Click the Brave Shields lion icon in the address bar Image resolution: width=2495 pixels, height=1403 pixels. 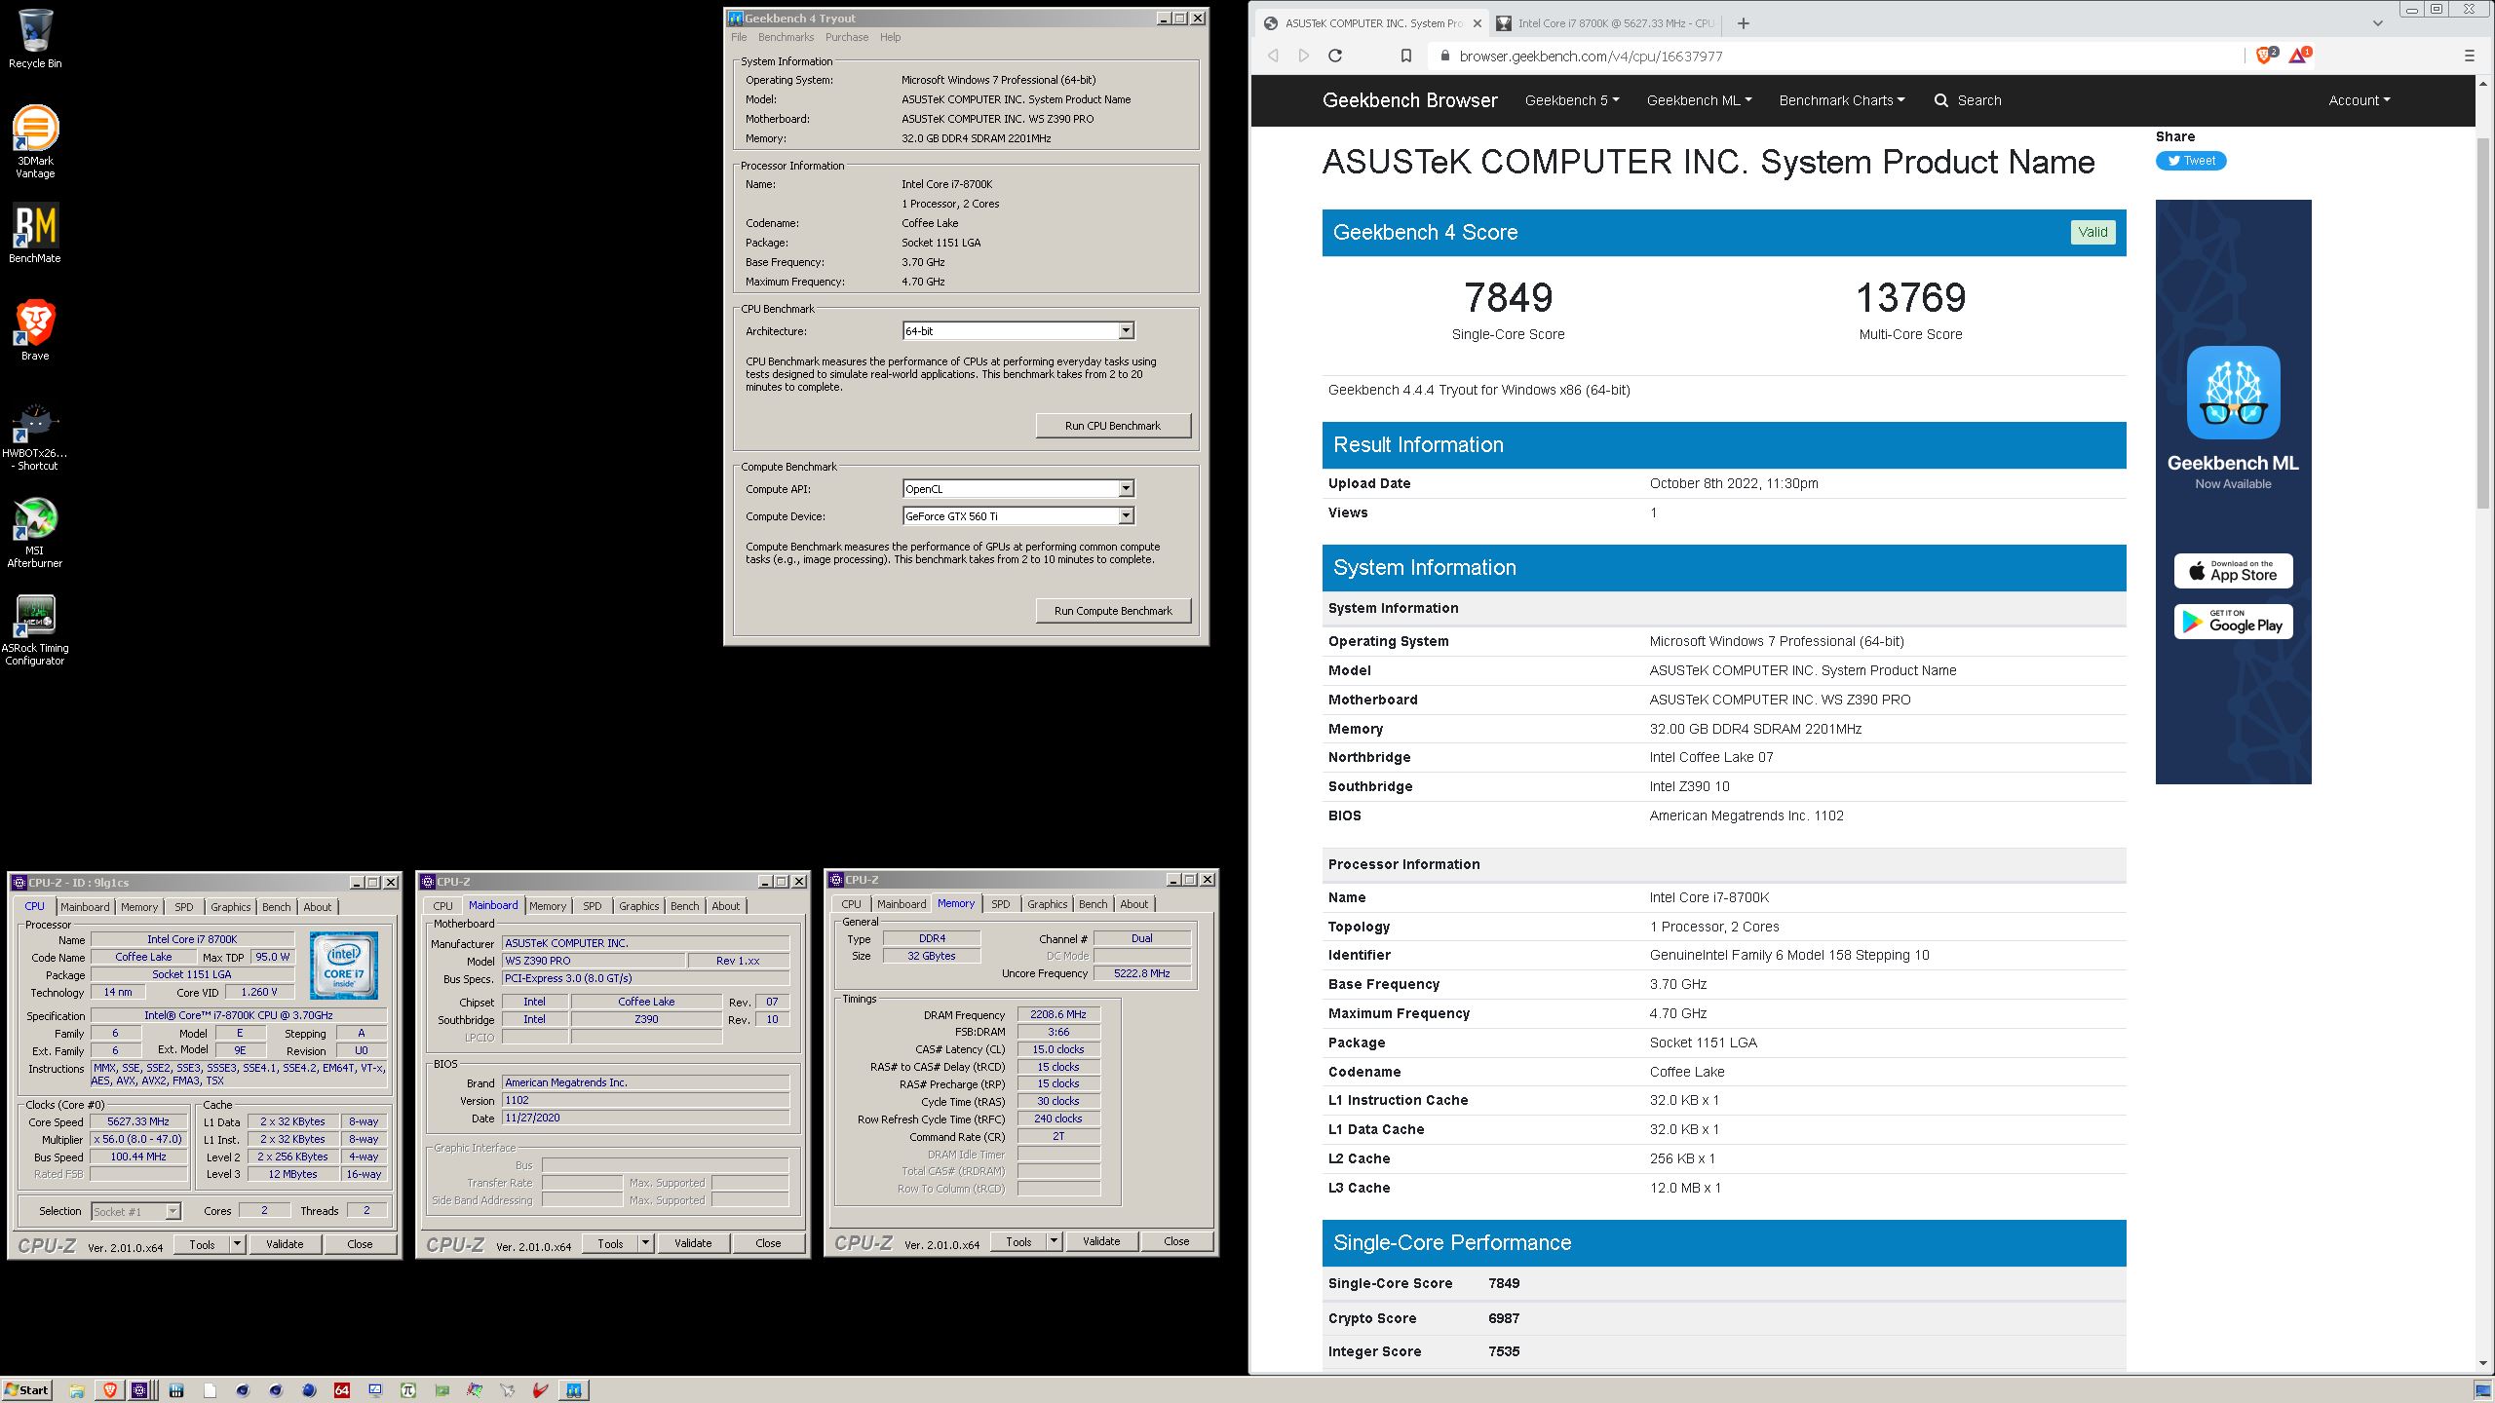[2266, 56]
